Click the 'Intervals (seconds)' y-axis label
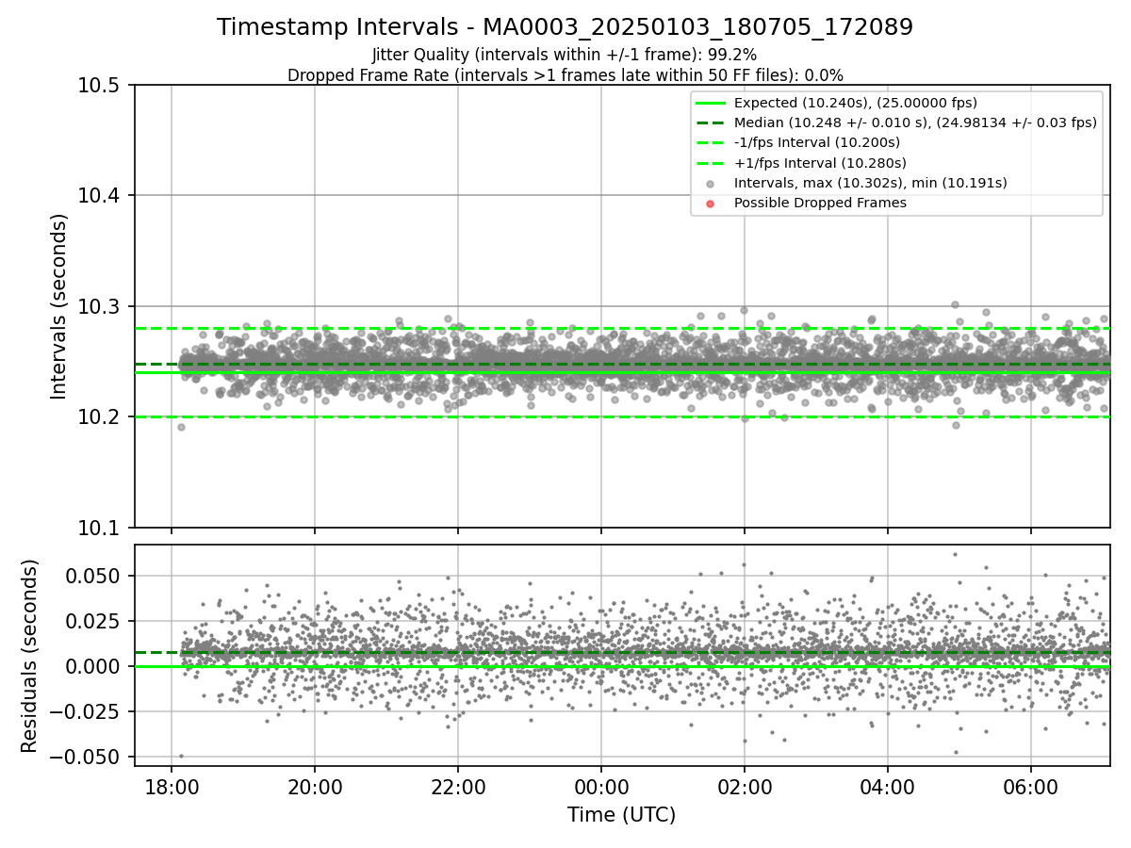The width and height of the screenshot is (1131, 848). pos(59,306)
